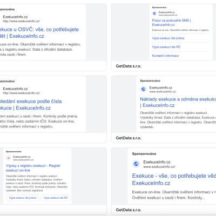The image size is (216, 216).
Task: Click 'Výpis exekucí dle RČ' pill button
Action: point(56,198)
